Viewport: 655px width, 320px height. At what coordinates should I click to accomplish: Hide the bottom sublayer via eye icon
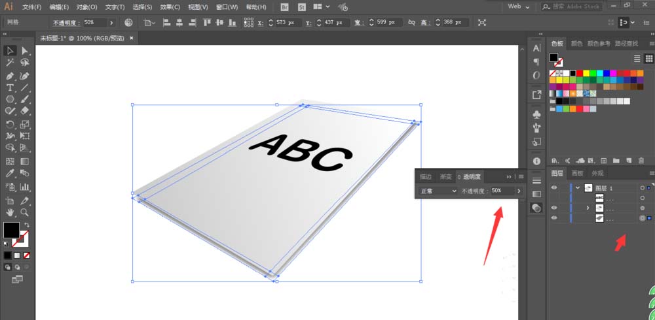click(x=554, y=218)
